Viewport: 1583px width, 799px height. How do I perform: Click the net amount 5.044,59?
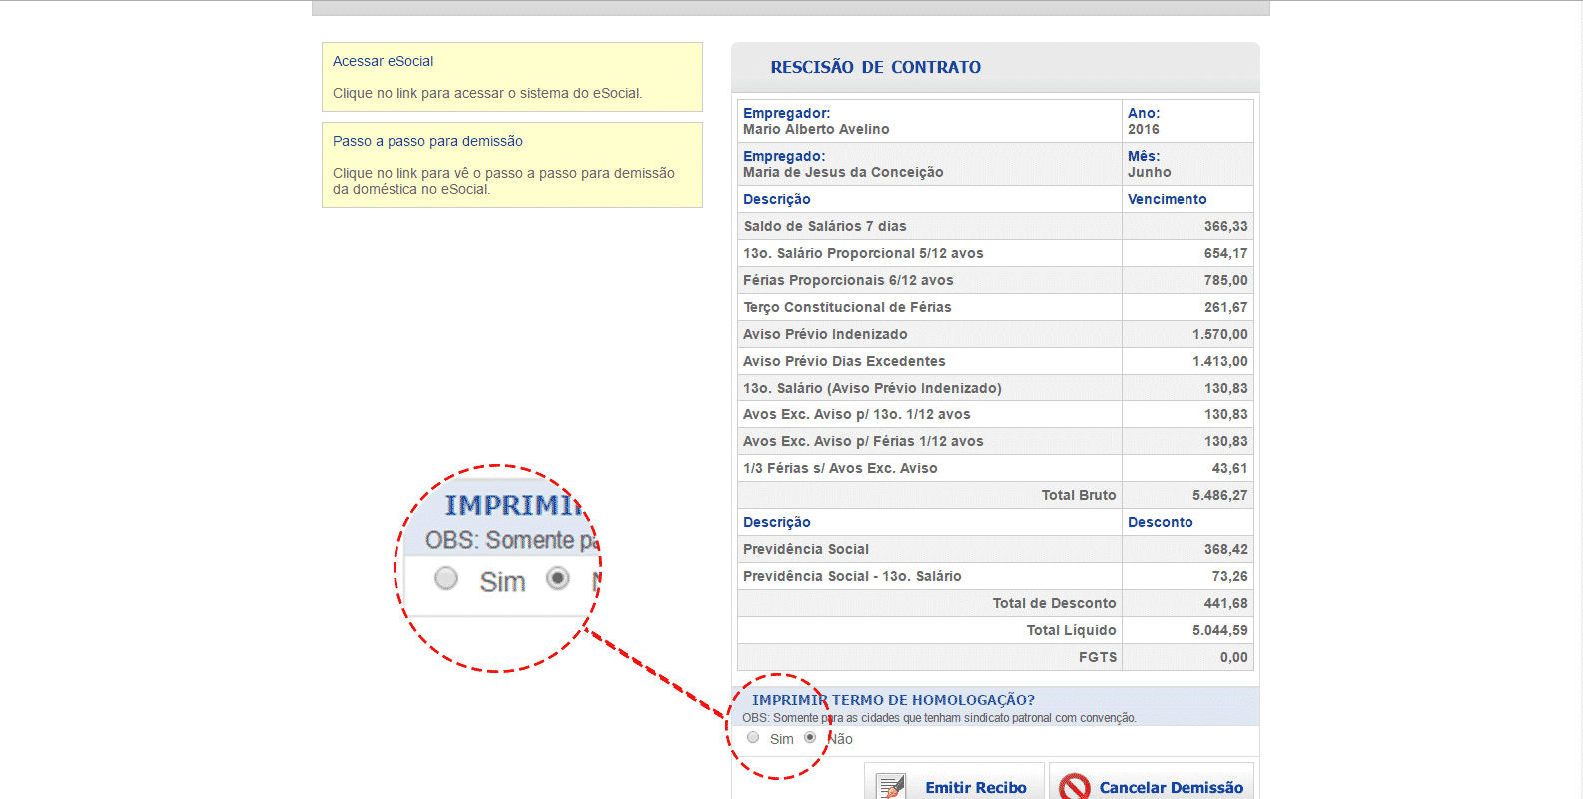[x=1219, y=630]
